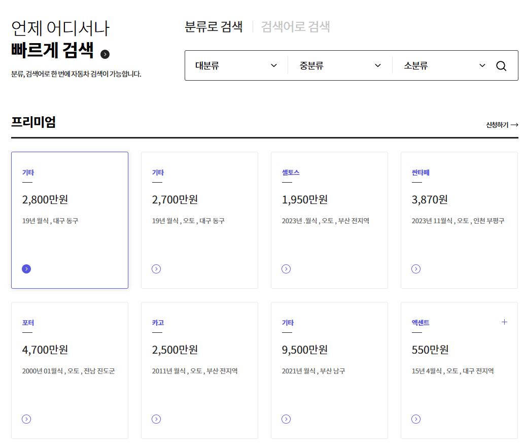Click the 카고 title link
524x447 pixels.
tap(158, 323)
